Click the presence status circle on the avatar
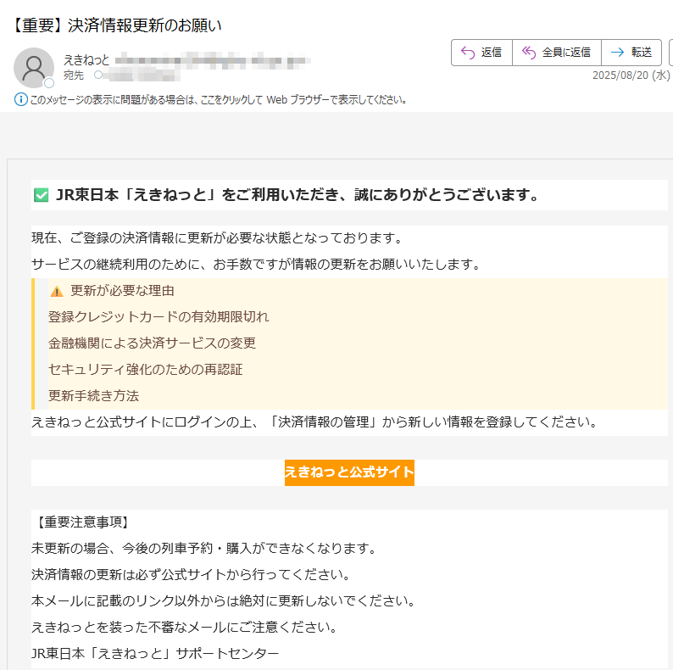The height and width of the screenshot is (670, 673). [x=49, y=83]
